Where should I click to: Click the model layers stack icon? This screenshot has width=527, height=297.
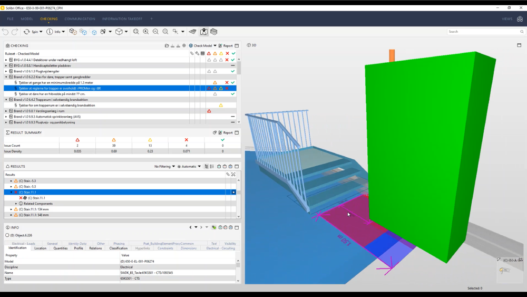tap(214, 32)
